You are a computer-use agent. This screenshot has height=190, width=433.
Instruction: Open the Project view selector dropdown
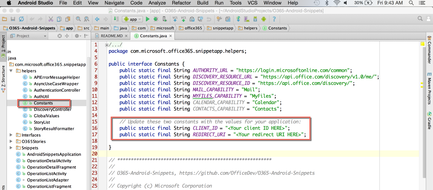pyautogui.click(x=28, y=36)
